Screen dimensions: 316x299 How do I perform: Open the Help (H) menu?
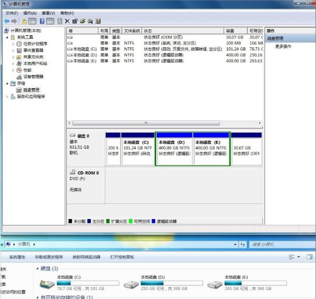point(67,13)
